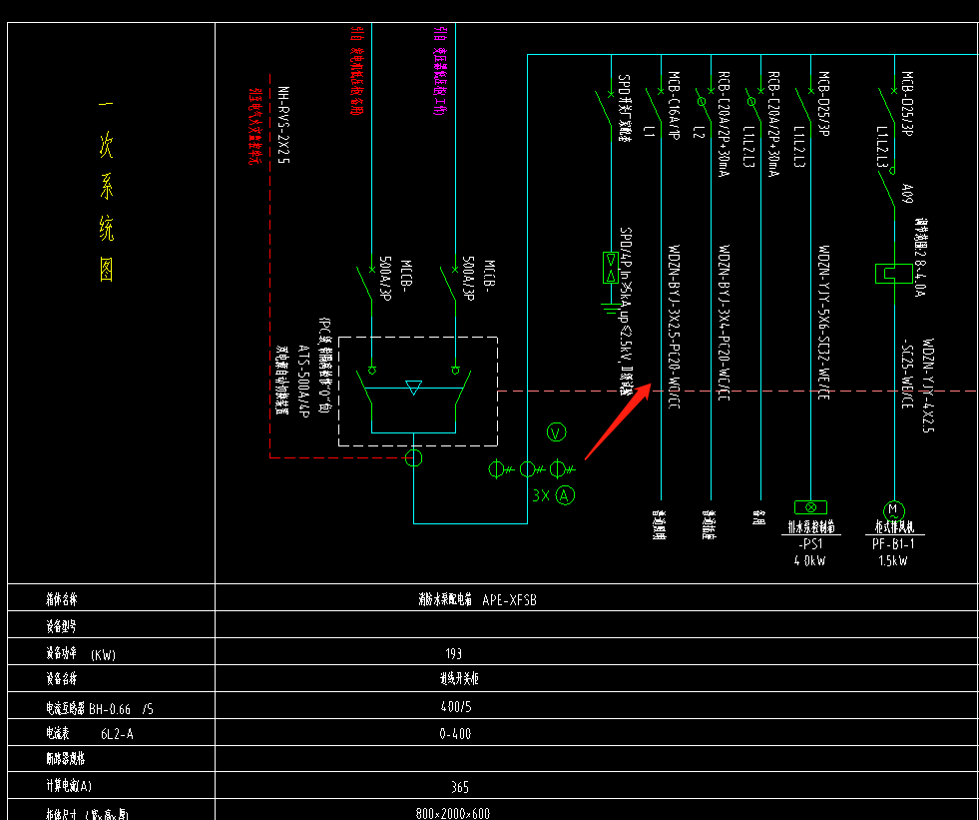This screenshot has width=979, height=820.
Task: Click the green circle below the ATS box
Action: click(413, 458)
